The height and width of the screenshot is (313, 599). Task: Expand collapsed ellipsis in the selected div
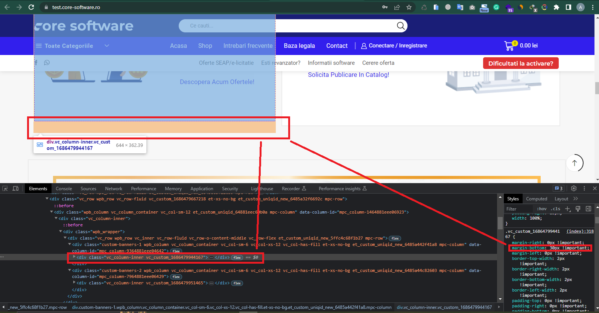click(x=211, y=258)
